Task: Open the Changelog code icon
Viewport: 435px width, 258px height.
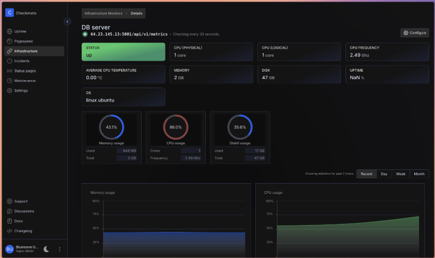Action: [x=10, y=231]
